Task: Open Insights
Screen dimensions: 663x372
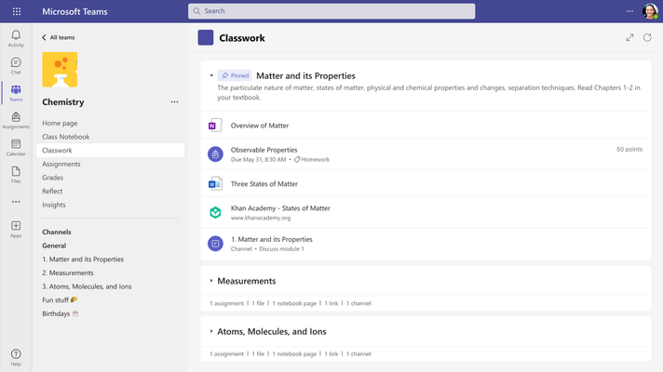Action: [x=54, y=205]
